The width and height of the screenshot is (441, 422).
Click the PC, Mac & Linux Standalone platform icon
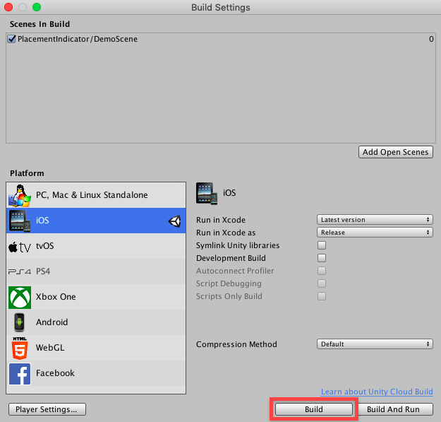(20, 195)
